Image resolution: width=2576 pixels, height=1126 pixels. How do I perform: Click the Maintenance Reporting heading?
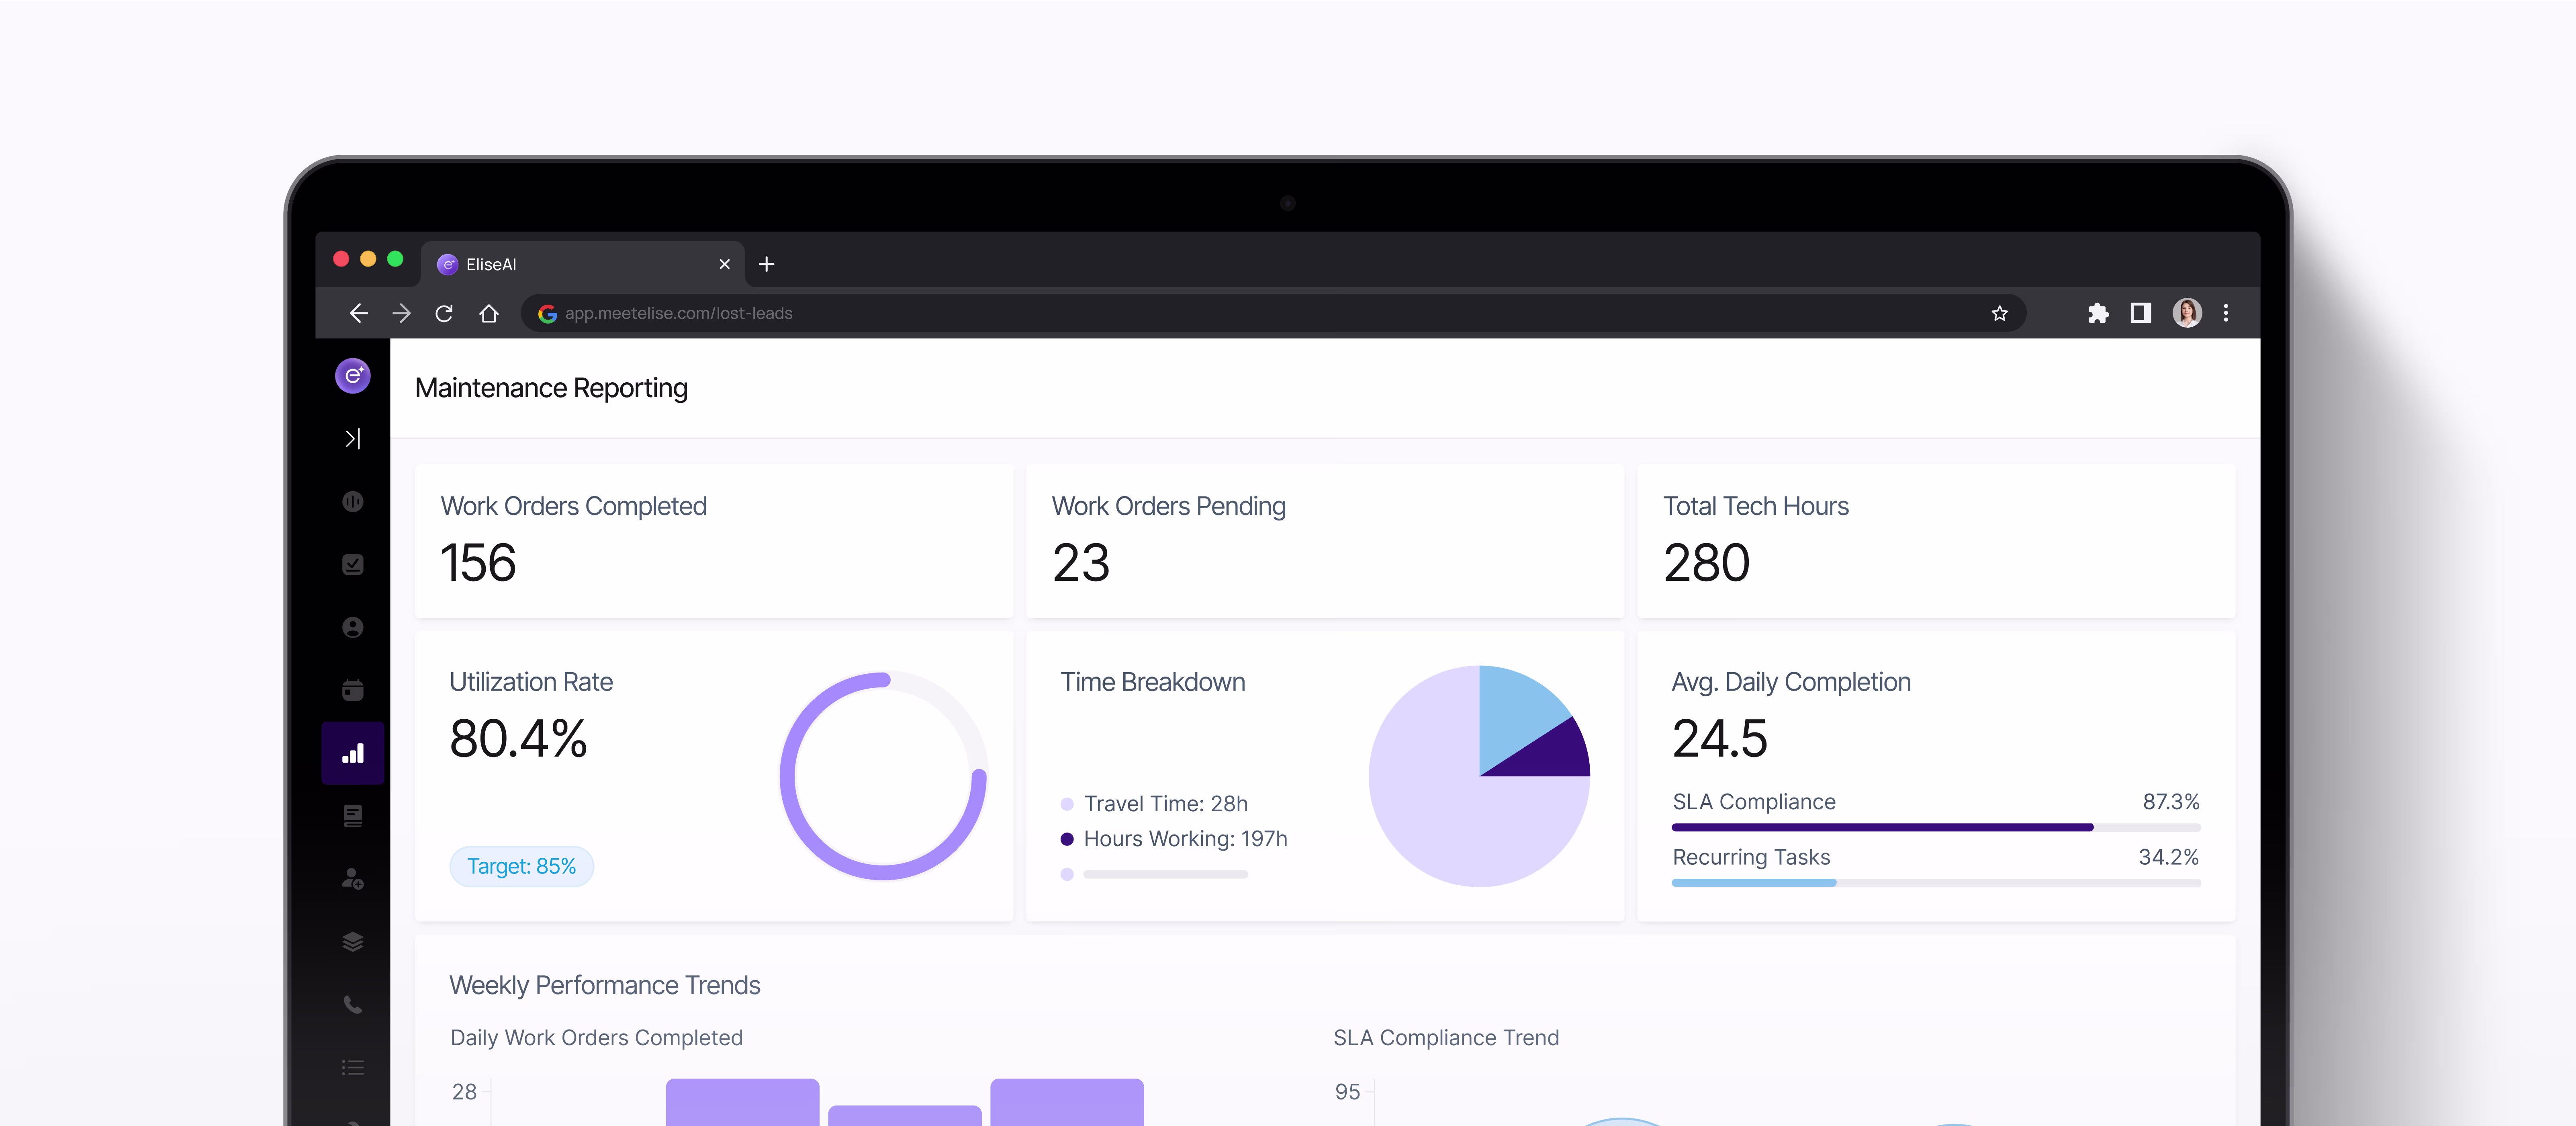(x=551, y=388)
